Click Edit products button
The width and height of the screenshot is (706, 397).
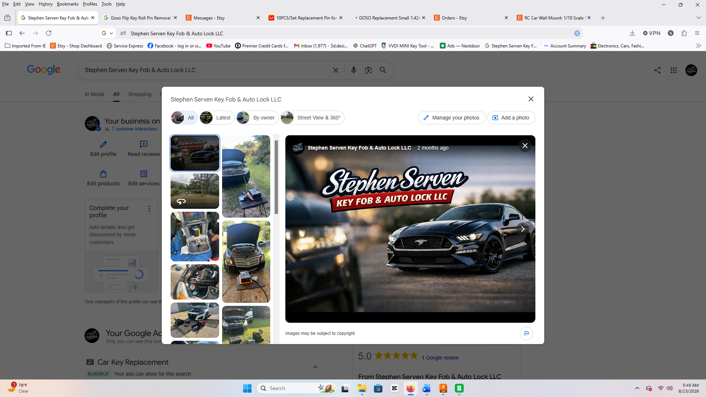103,178
